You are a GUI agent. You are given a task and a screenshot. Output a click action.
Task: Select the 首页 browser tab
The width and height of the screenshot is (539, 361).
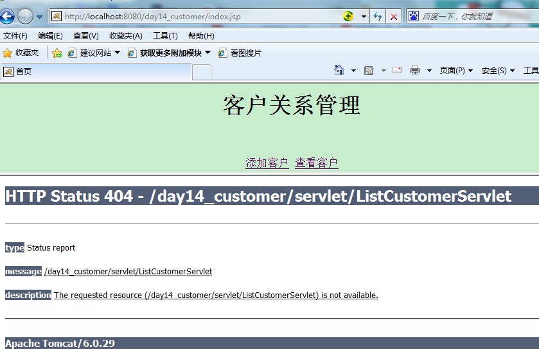point(96,71)
